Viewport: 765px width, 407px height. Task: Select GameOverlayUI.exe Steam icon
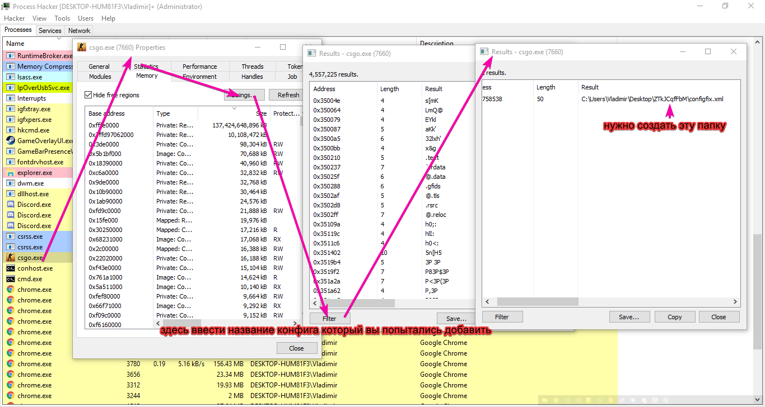point(10,141)
